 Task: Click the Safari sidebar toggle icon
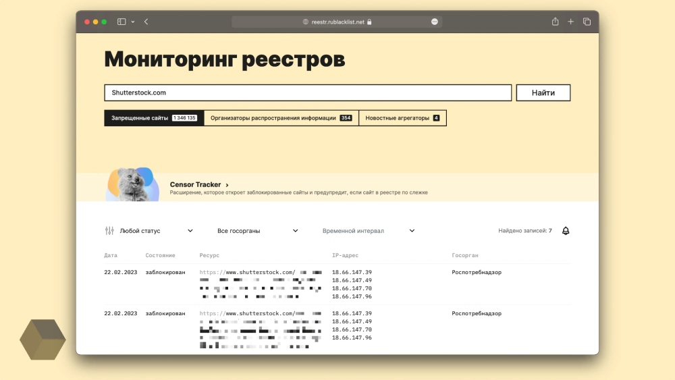click(122, 22)
